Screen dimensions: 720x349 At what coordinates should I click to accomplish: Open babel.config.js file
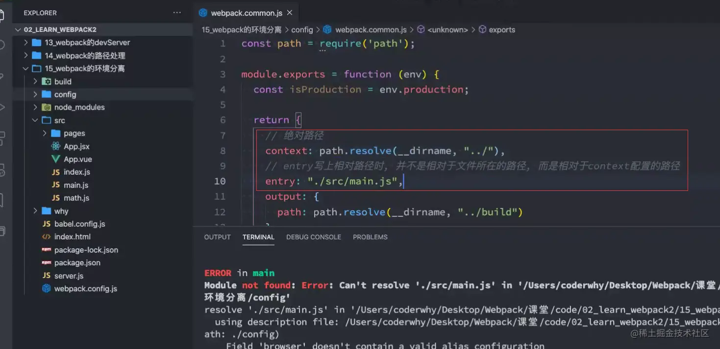[x=80, y=224]
